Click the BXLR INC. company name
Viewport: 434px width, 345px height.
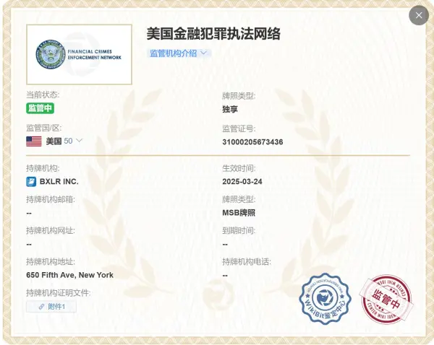(x=59, y=181)
